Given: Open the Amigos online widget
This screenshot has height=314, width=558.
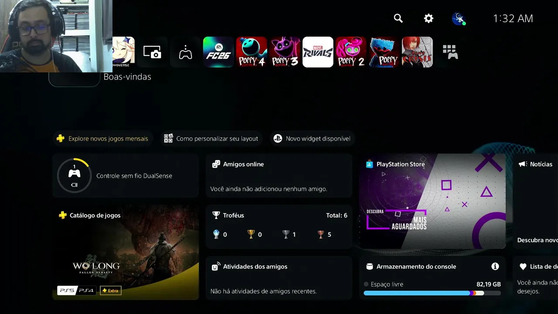Looking at the screenshot, I should pyautogui.click(x=279, y=176).
